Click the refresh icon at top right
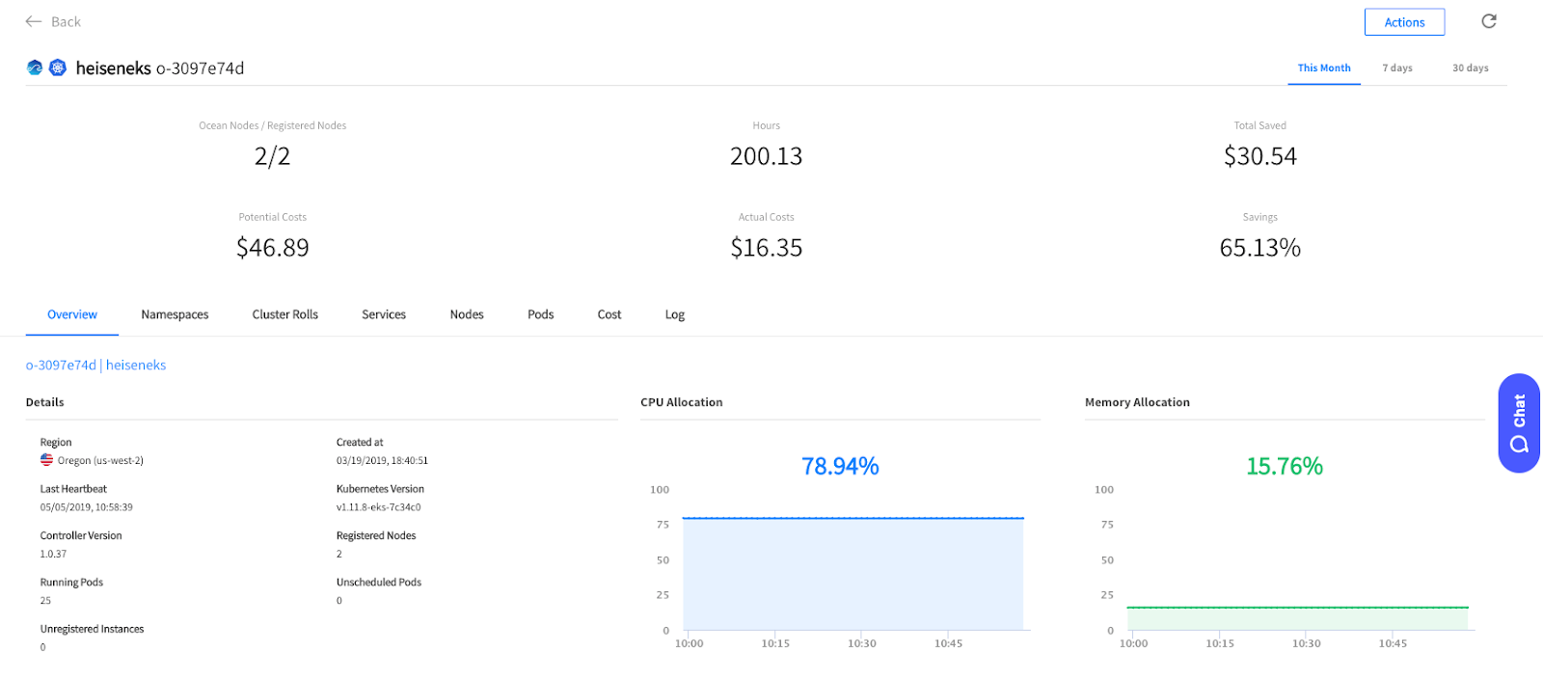Screen dimensions: 1543x680 tap(1488, 21)
